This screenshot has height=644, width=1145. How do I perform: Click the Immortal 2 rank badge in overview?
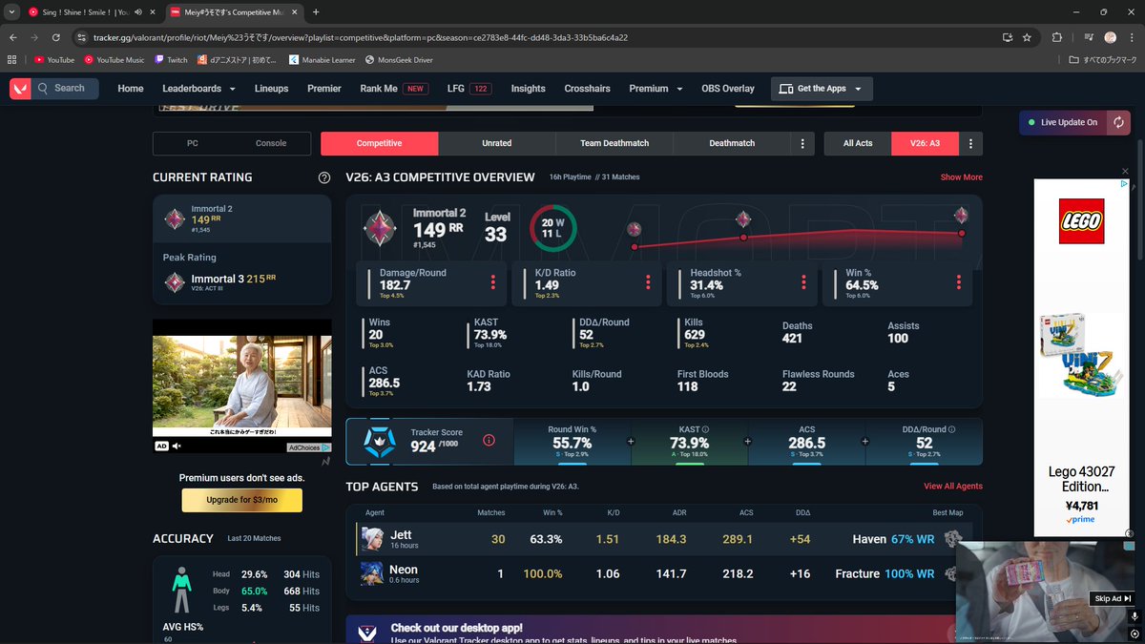tap(379, 228)
